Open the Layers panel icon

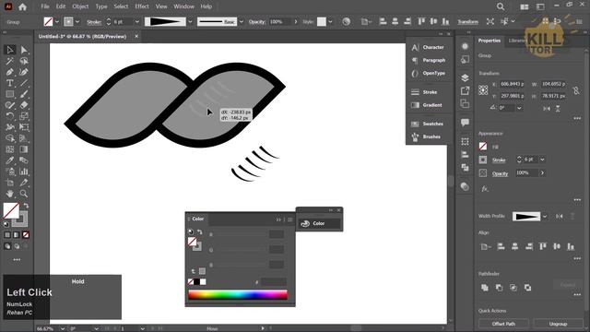click(x=465, y=77)
